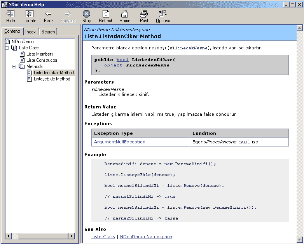Click the Return Value heading

pyautogui.click(x=100, y=107)
